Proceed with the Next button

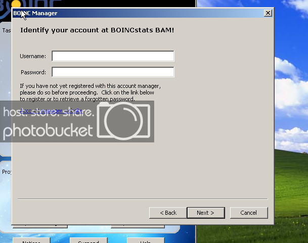tap(206, 213)
